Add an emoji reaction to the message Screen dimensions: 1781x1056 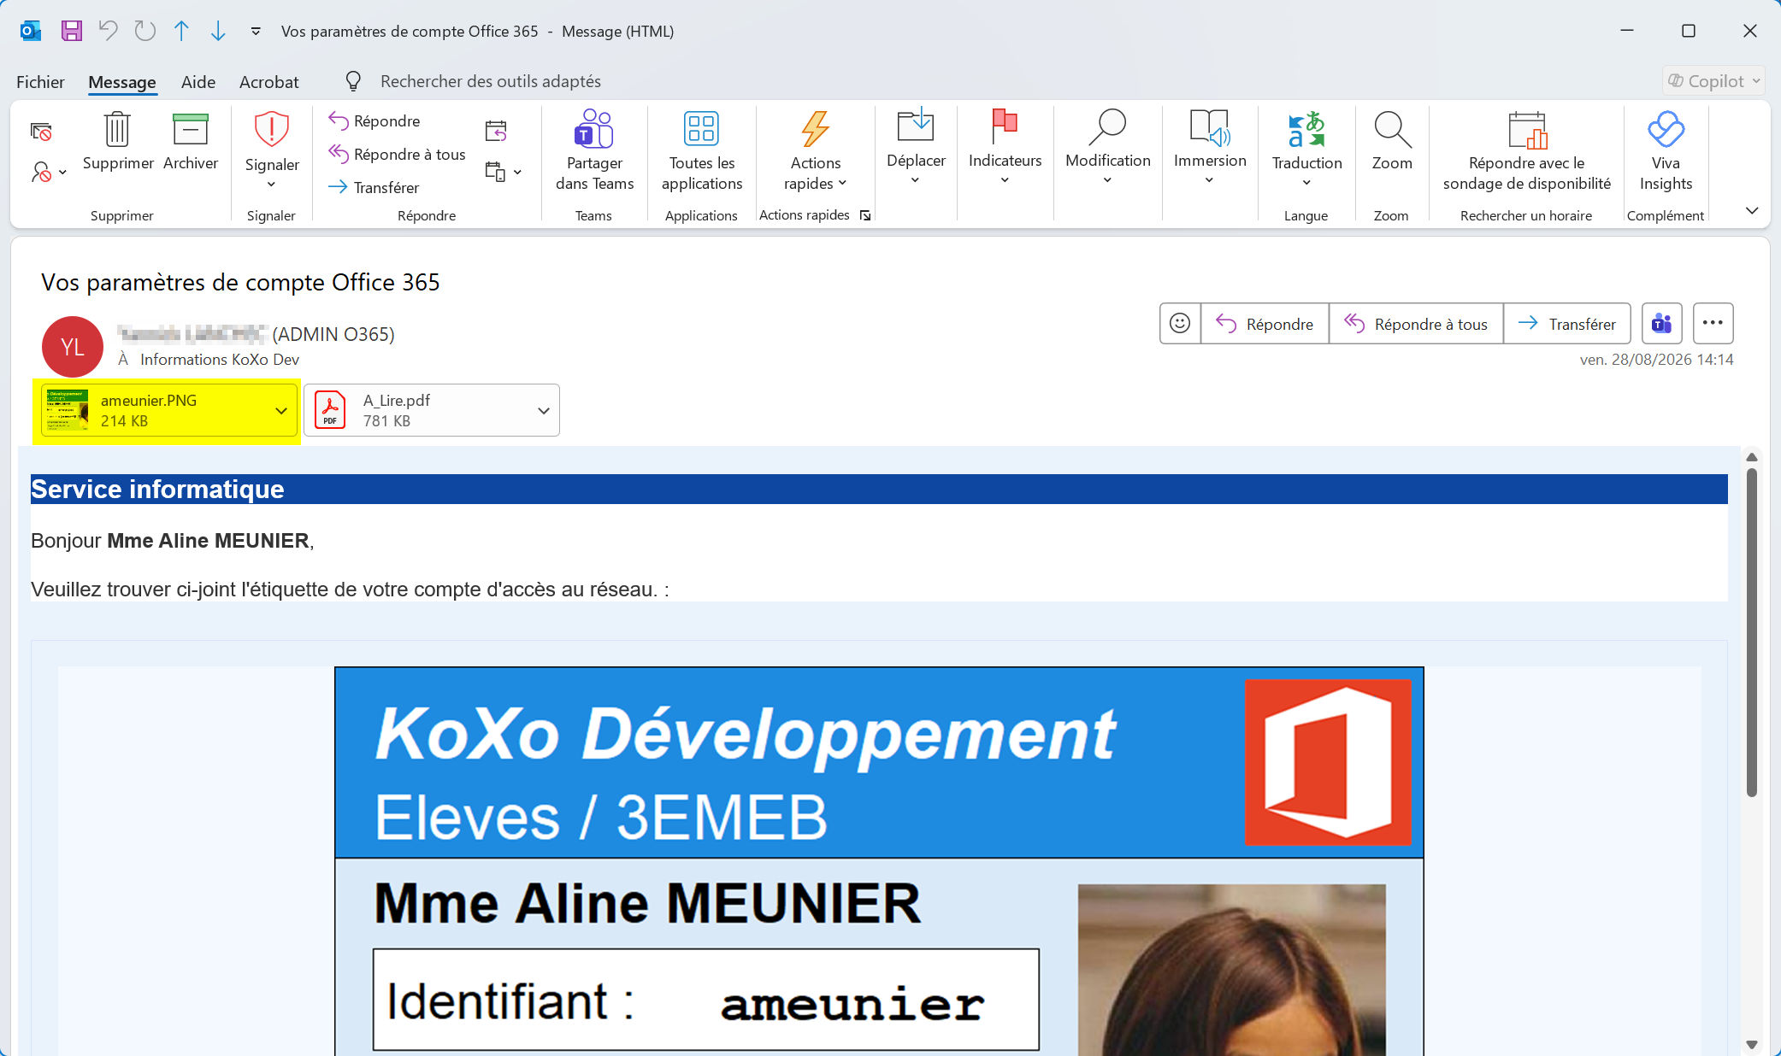tap(1180, 324)
